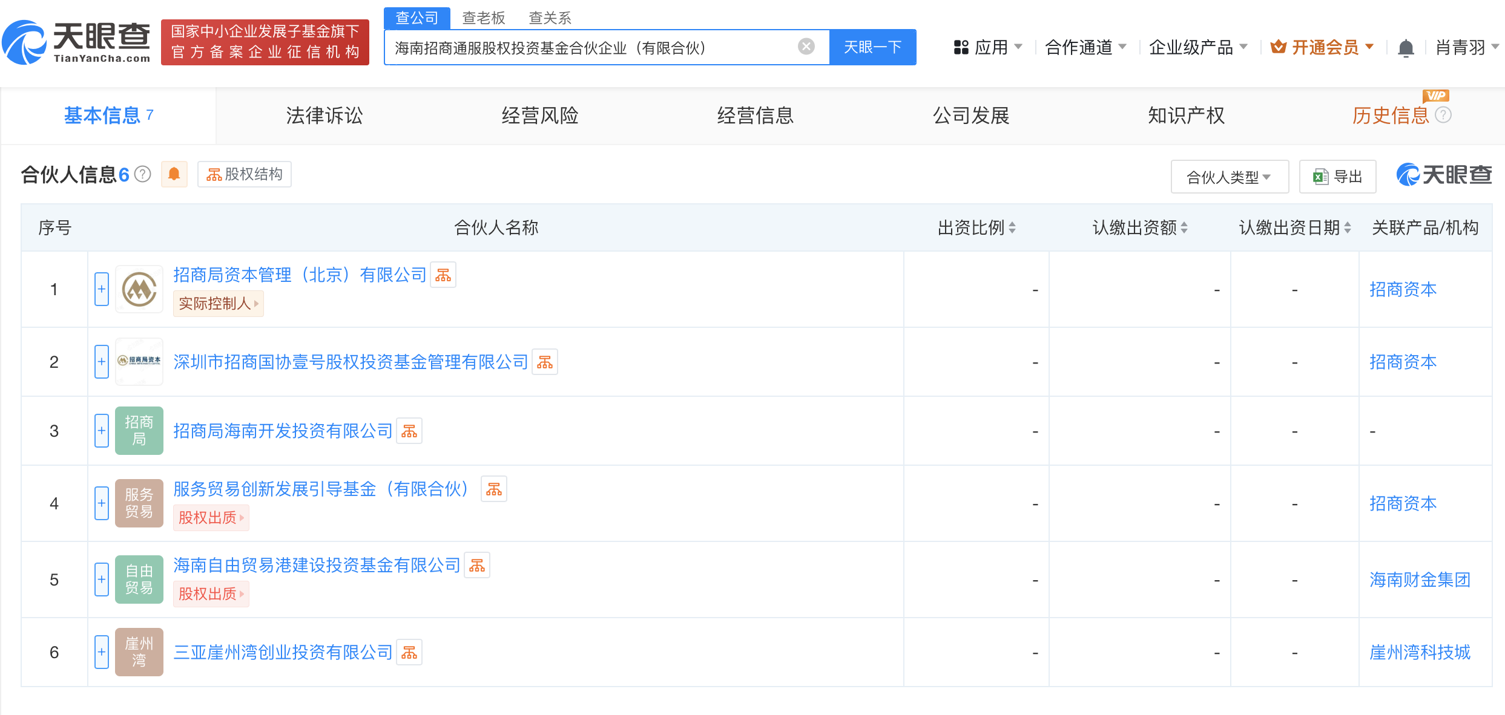Image resolution: width=1505 pixels, height=715 pixels.
Task: Open the notifications bell in top bar
Action: point(1406,48)
